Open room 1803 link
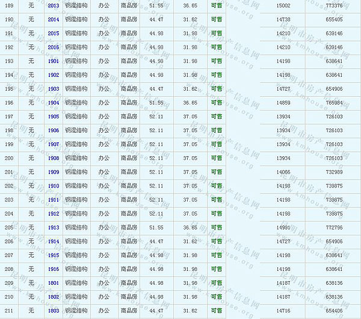The height and width of the screenshot is (319, 361). point(54,311)
